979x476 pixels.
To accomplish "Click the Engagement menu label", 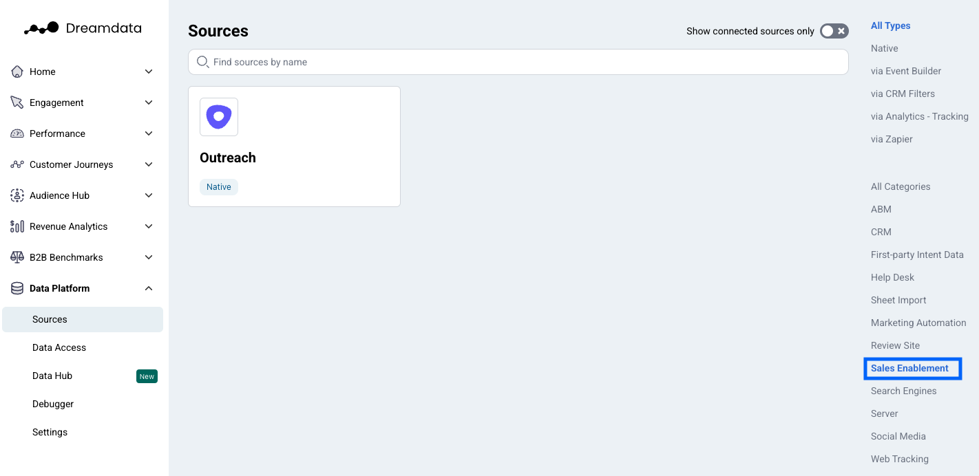I will (x=56, y=102).
